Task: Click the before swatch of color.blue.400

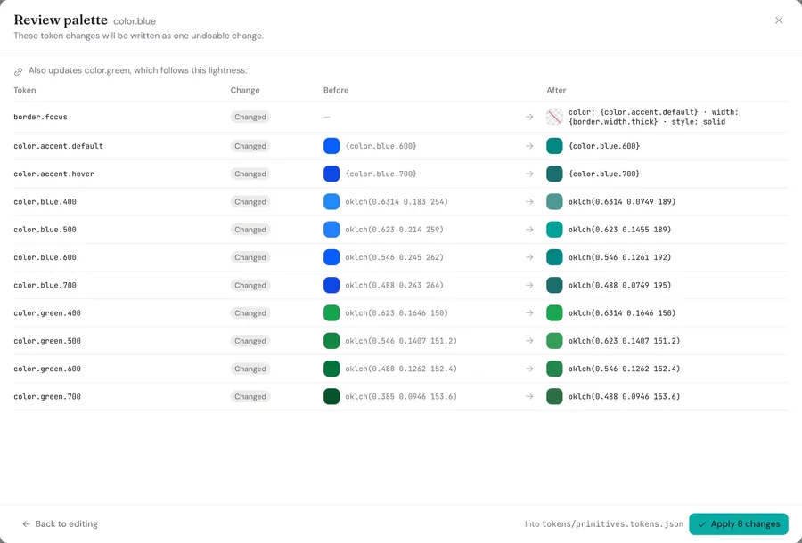Action: click(x=331, y=201)
